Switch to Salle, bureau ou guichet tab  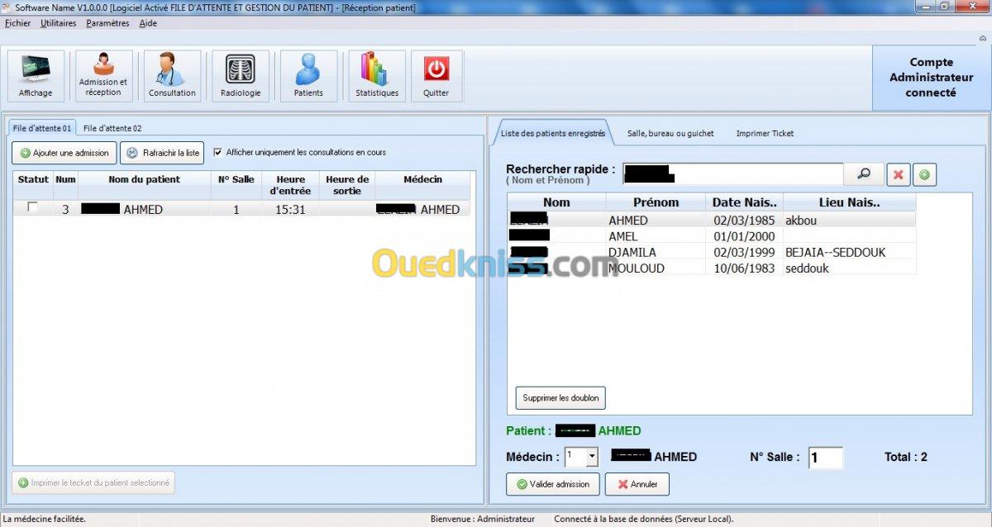click(670, 133)
